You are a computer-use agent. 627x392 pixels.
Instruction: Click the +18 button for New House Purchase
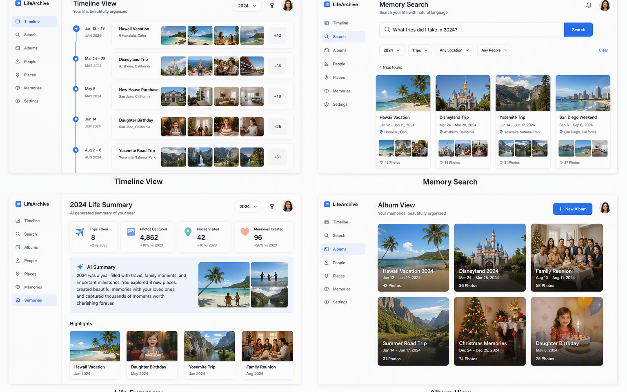277,96
